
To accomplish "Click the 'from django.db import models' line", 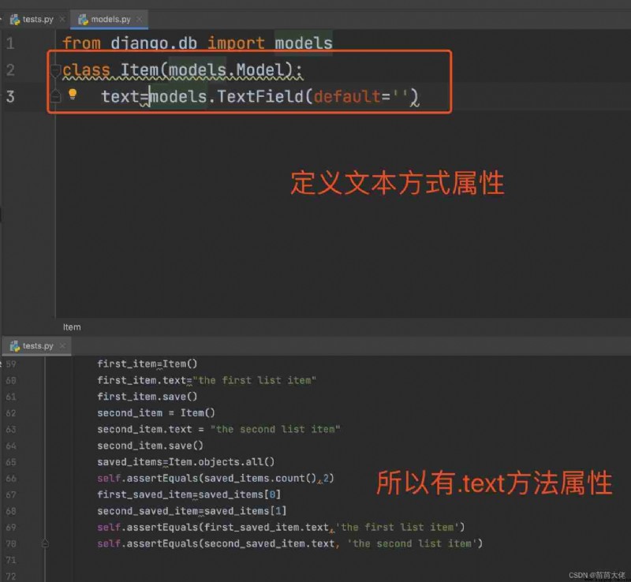I will tap(198, 43).
